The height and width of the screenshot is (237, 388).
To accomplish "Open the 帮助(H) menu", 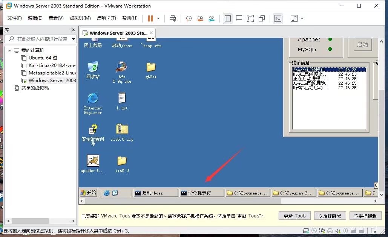I will [130, 18].
